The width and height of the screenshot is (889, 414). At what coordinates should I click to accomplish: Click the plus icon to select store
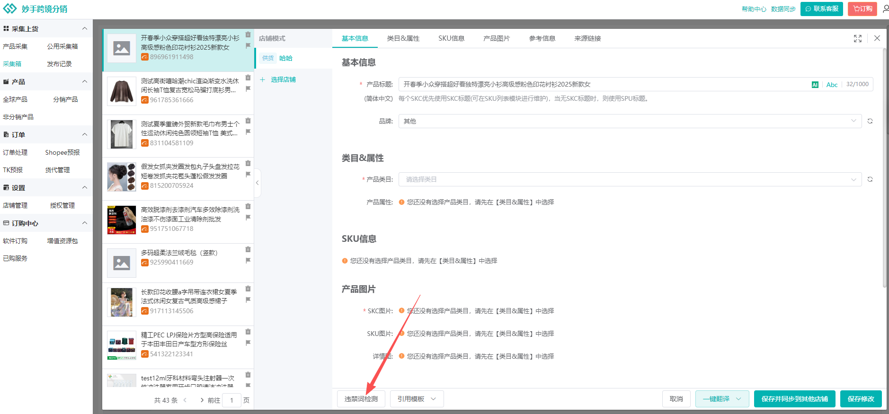click(263, 79)
